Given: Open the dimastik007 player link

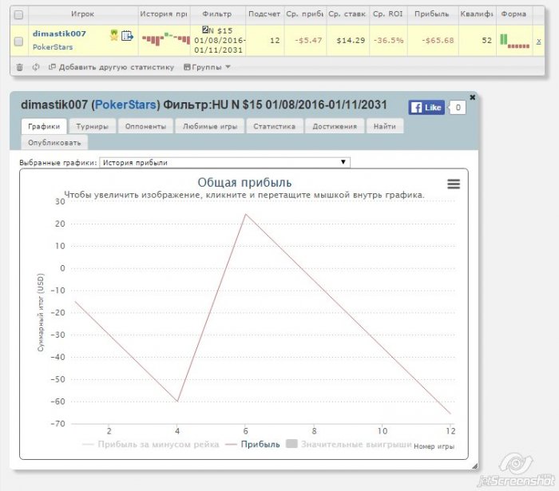Looking at the screenshot, I should (59, 34).
